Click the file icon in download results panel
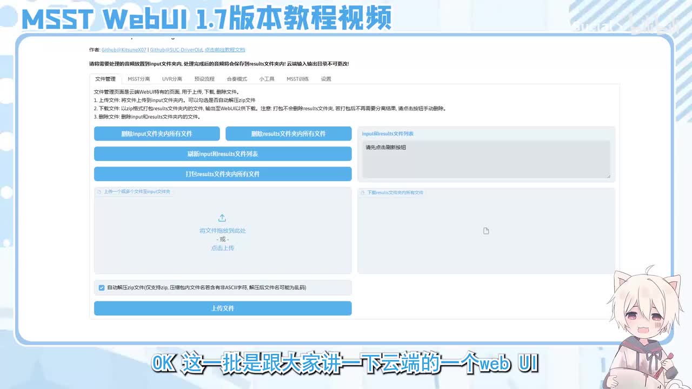 click(486, 231)
